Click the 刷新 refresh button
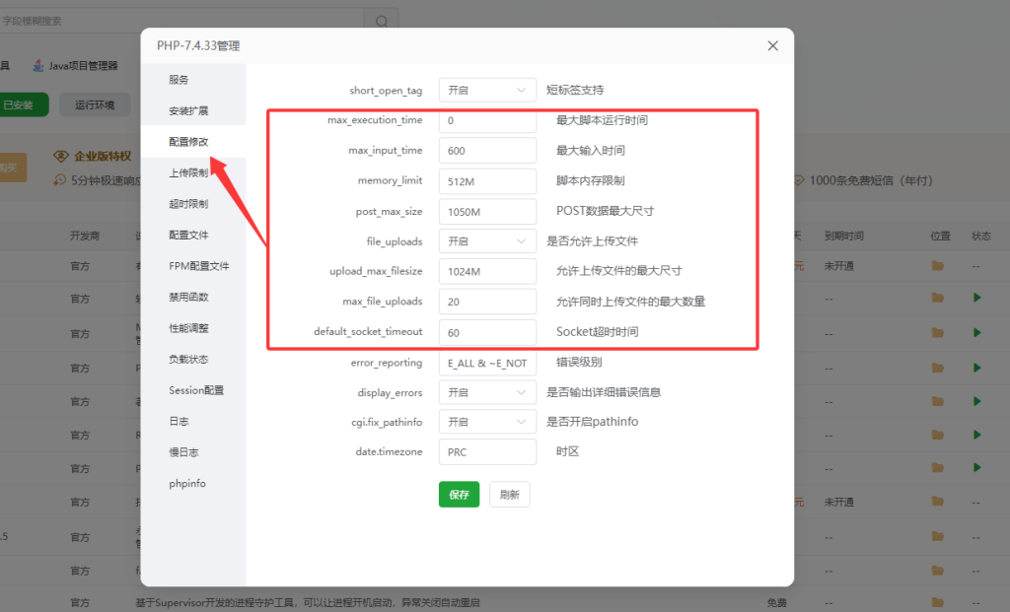The image size is (1010, 612). pos(510,495)
